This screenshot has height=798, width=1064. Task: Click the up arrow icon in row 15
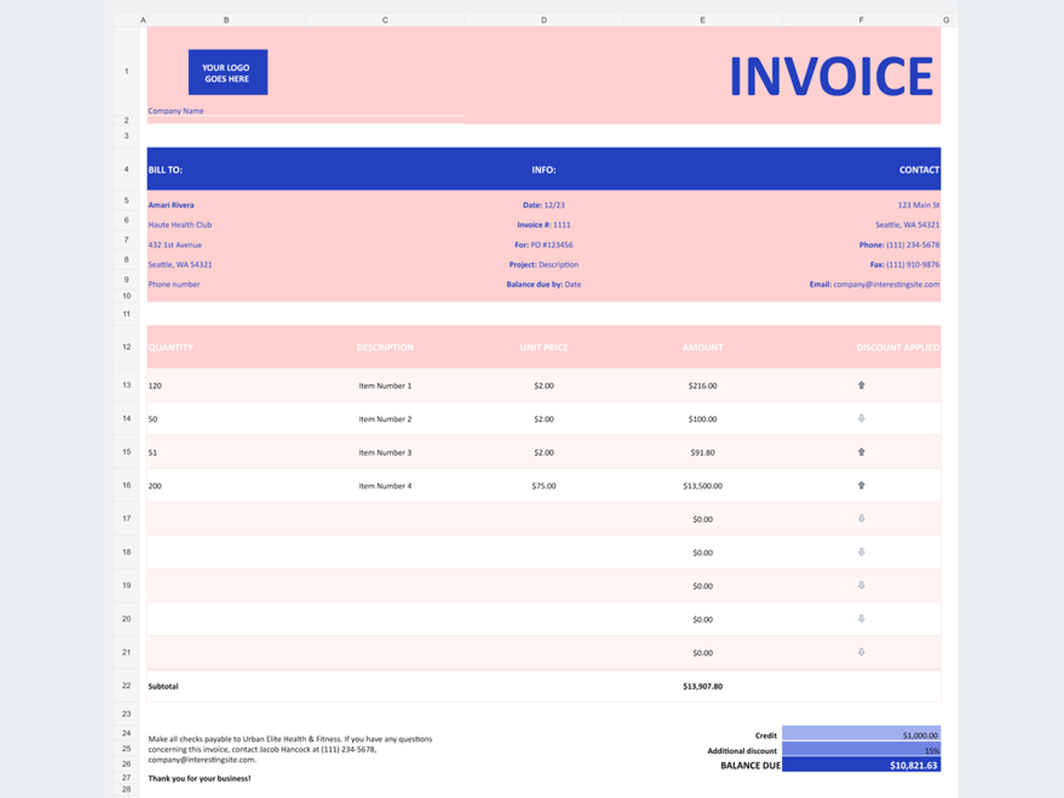click(861, 451)
